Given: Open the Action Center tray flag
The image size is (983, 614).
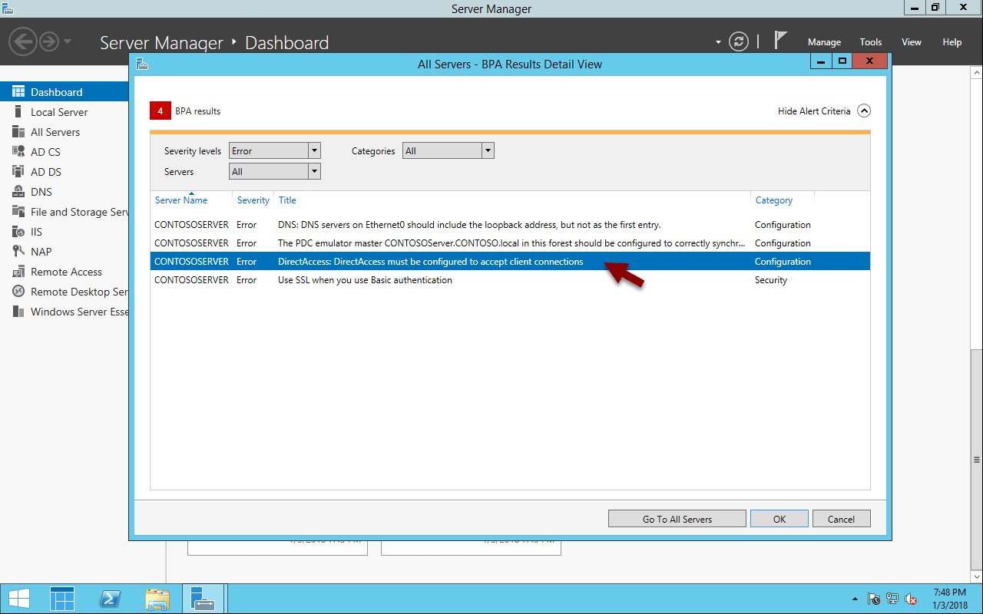Looking at the screenshot, I should (874, 599).
